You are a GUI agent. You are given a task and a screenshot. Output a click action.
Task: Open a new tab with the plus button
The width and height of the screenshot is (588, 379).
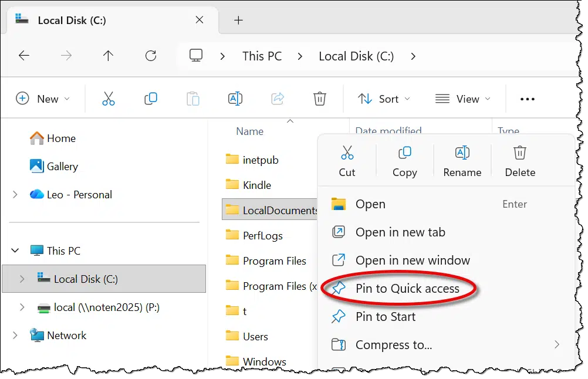point(238,20)
